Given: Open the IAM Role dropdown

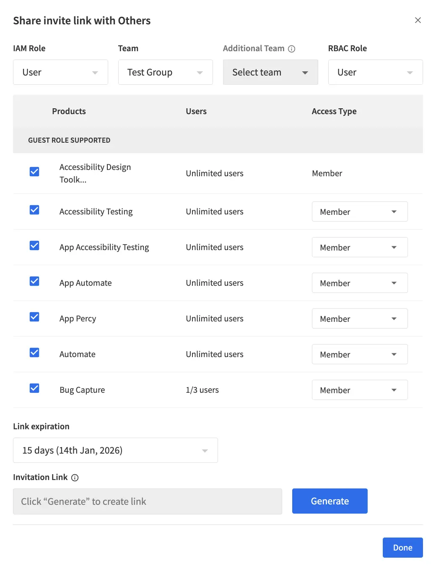Looking at the screenshot, I should pos(60,72).
